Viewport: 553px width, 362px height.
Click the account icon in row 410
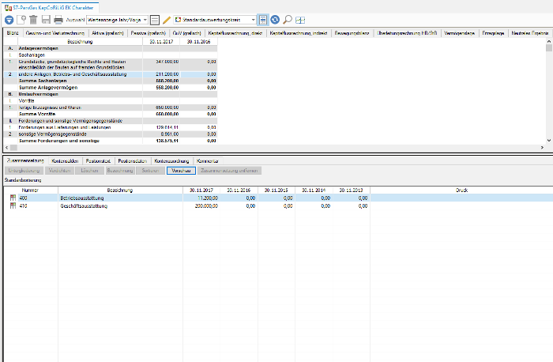[13, 206]
